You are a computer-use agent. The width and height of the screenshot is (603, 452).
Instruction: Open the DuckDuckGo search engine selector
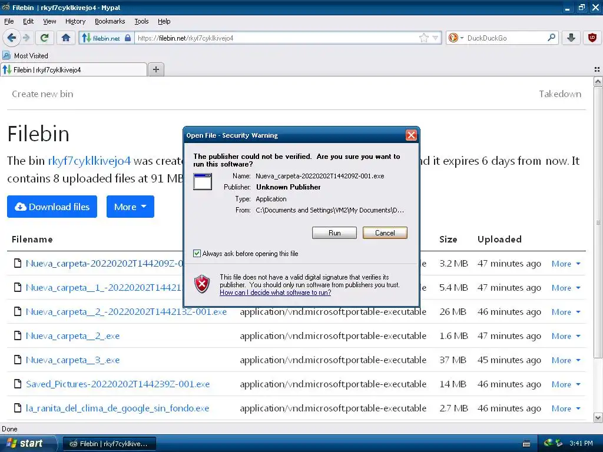(456, 38)
